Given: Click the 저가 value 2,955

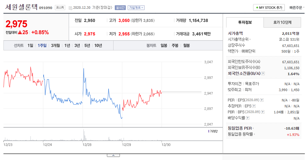Looking at the screenshot, I should click(124, 34).
